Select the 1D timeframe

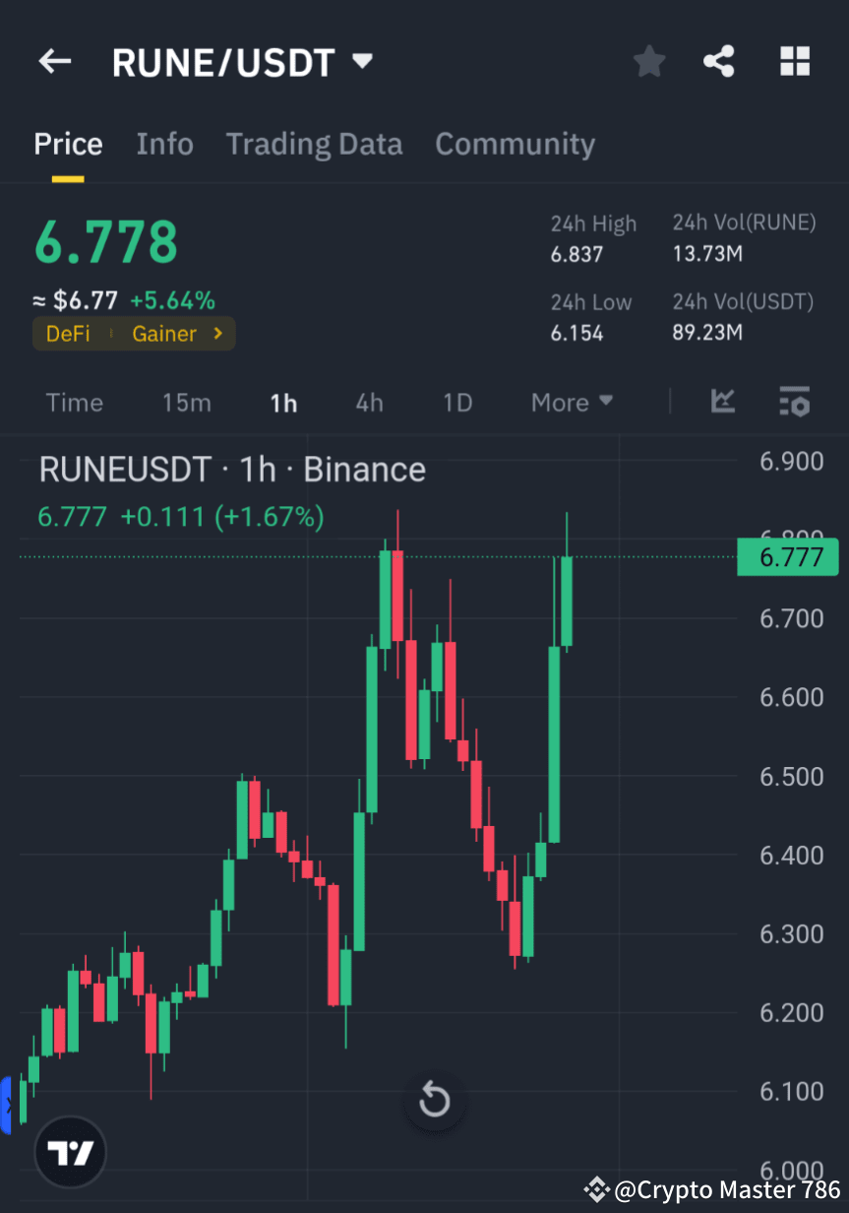tap(456, 402)
